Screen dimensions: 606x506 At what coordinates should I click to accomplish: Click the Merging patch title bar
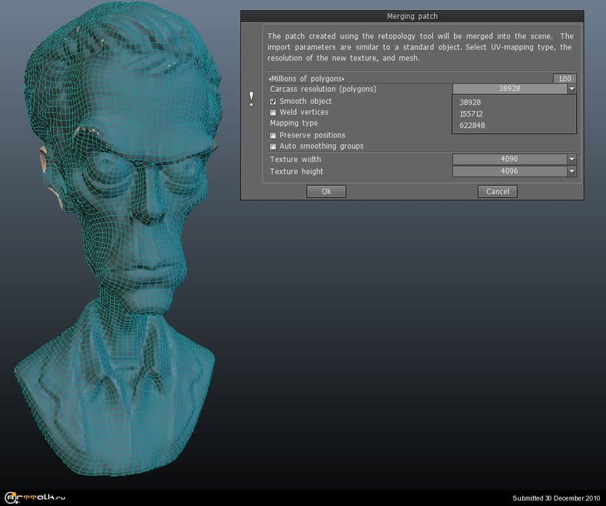point(412,16)
